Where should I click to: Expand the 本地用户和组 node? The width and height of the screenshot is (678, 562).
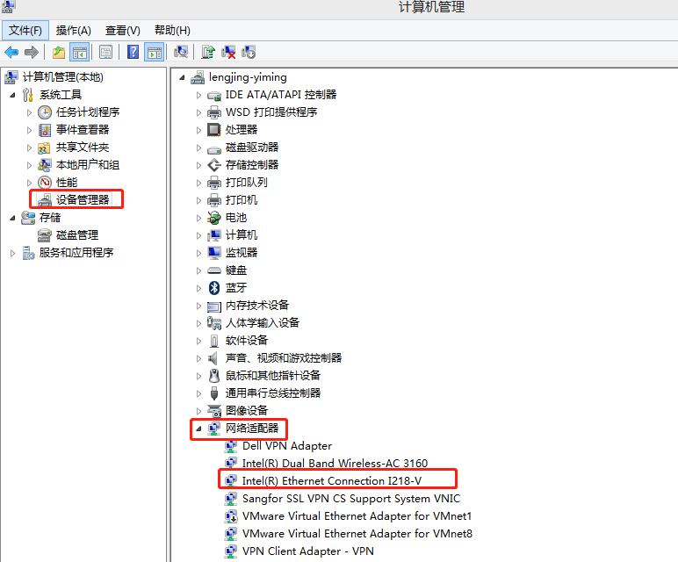coord(29,165)
